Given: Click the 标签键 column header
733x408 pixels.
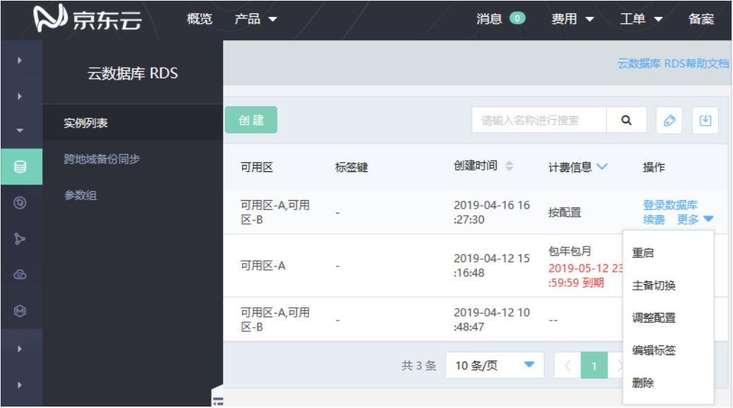Looking at the screenshot, I should click(351, 167).
